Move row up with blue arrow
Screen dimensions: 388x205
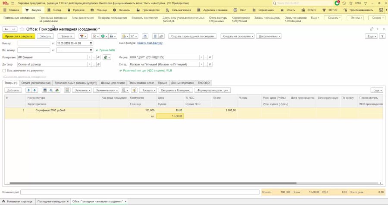coord(29,90)
